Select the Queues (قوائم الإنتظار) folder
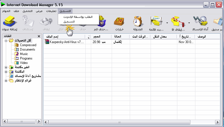Screen dimensions: 224x127 point(23,81)
